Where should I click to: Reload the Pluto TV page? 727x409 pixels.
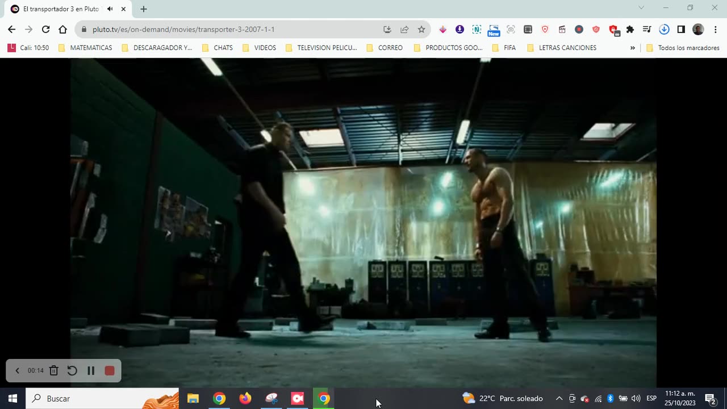45,30
